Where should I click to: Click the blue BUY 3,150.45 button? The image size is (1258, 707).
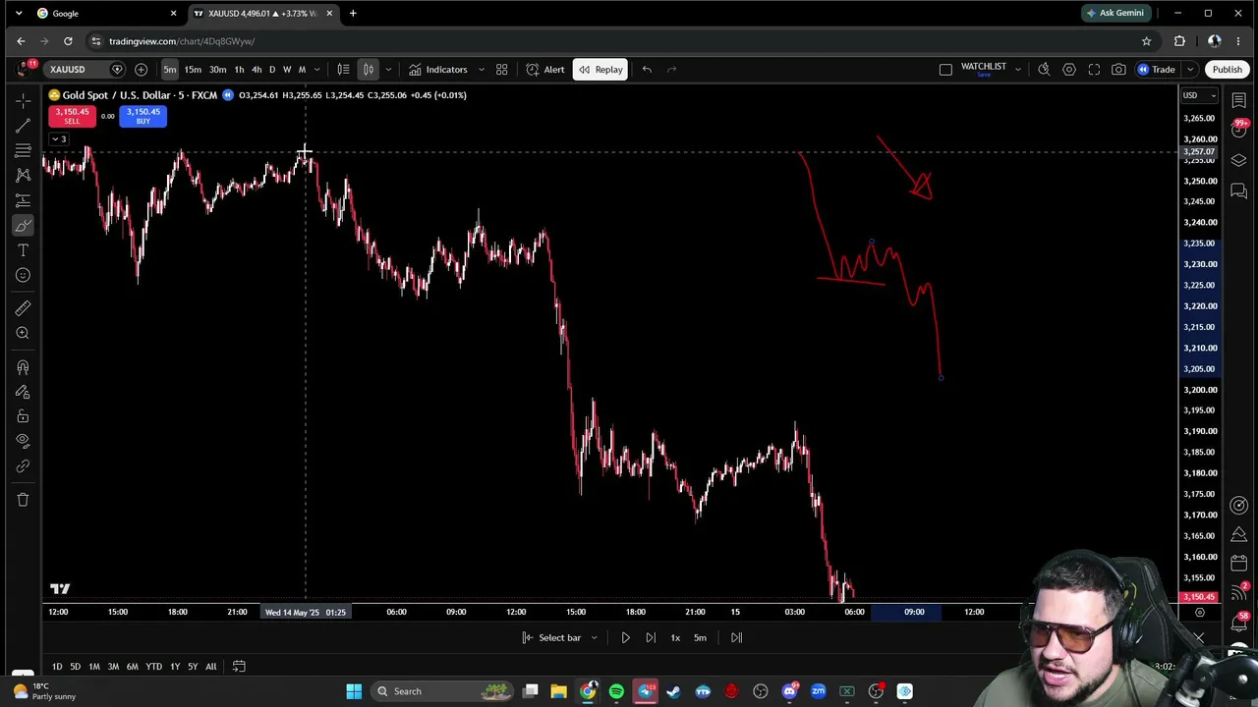pyautogui.click(x=143, y=116)
